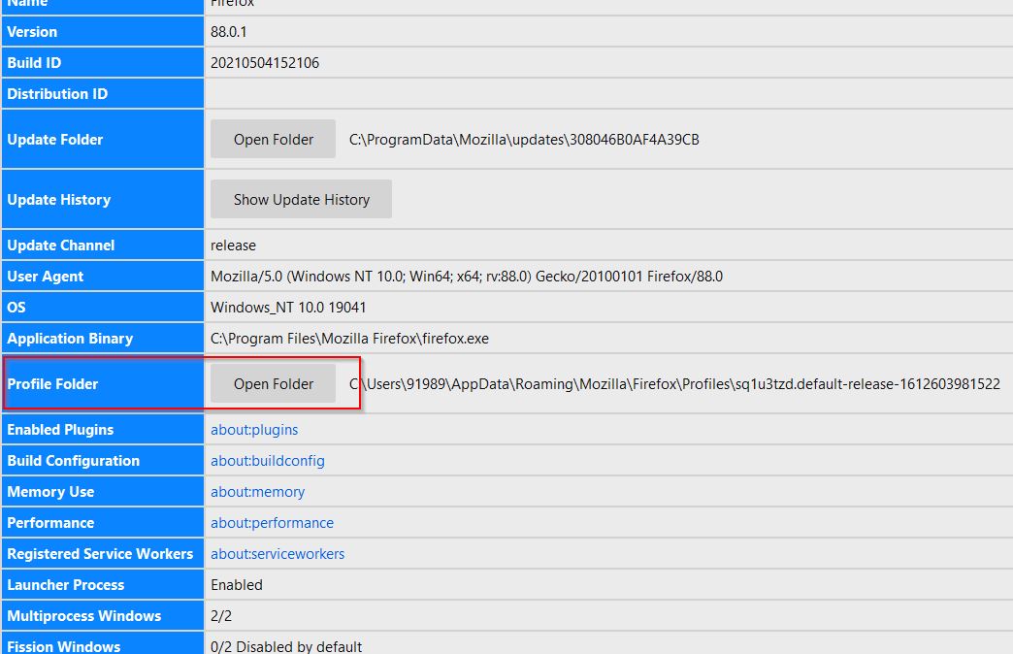Click the Fission Windows row header
Viewport: 1013px width, 654px height.
coord(103,643)
